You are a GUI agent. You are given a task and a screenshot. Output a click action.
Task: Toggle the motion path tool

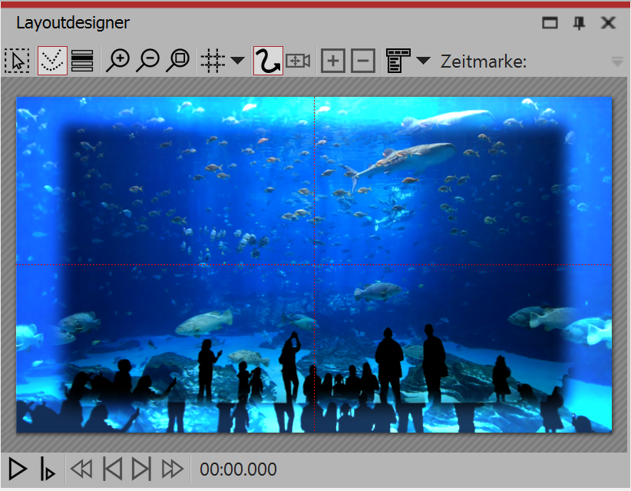pos(268,61)
